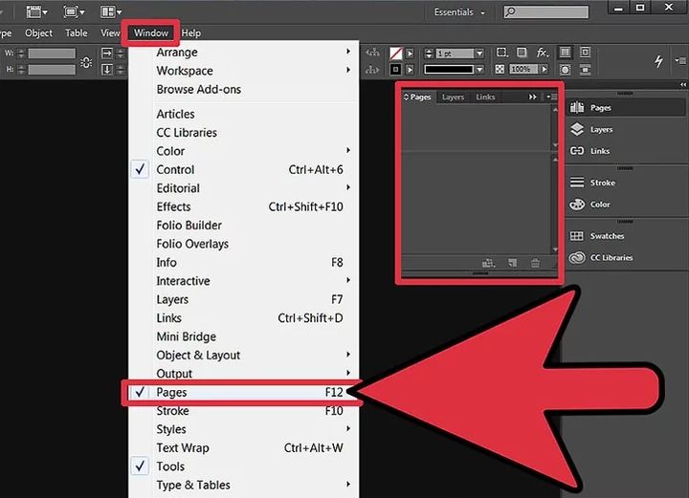Click the fx effects icon

(543, 53)
